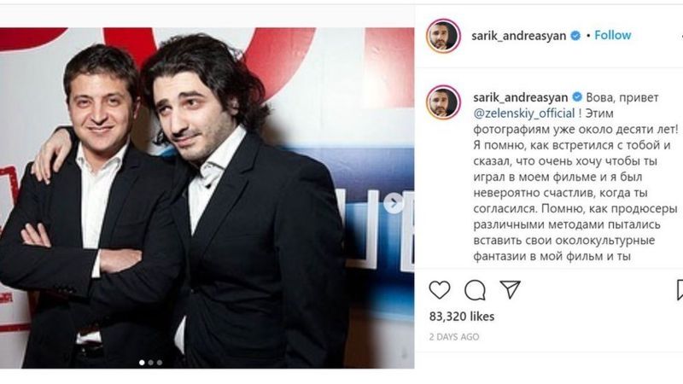Screen dimensions: 683x384
Task: Open profile avatar next to caption
Action: [443, 102]
